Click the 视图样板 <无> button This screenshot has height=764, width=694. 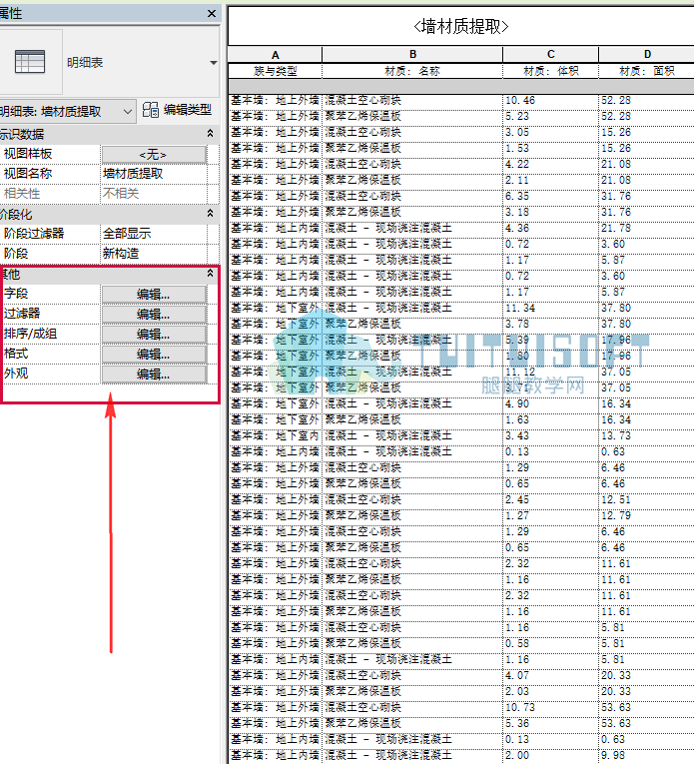coord(154,155)
